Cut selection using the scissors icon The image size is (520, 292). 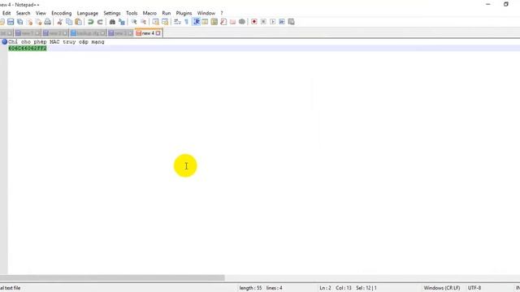coord(59,22)
